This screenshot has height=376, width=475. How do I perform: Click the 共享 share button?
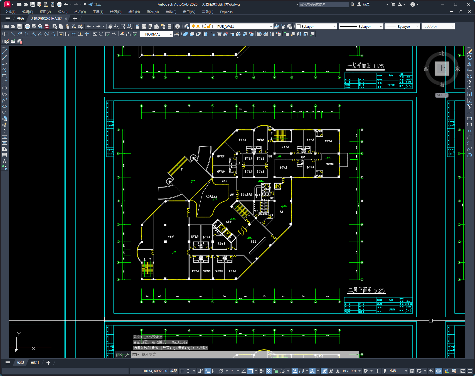(95, 4)
